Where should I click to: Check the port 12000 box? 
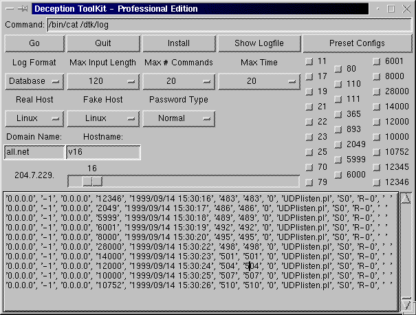coord(377,122)
